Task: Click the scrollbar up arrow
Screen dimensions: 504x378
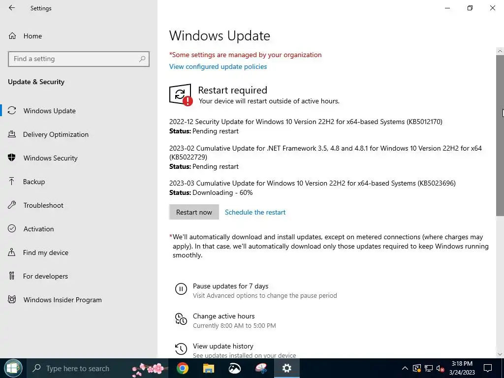Action: click(500, 51)
